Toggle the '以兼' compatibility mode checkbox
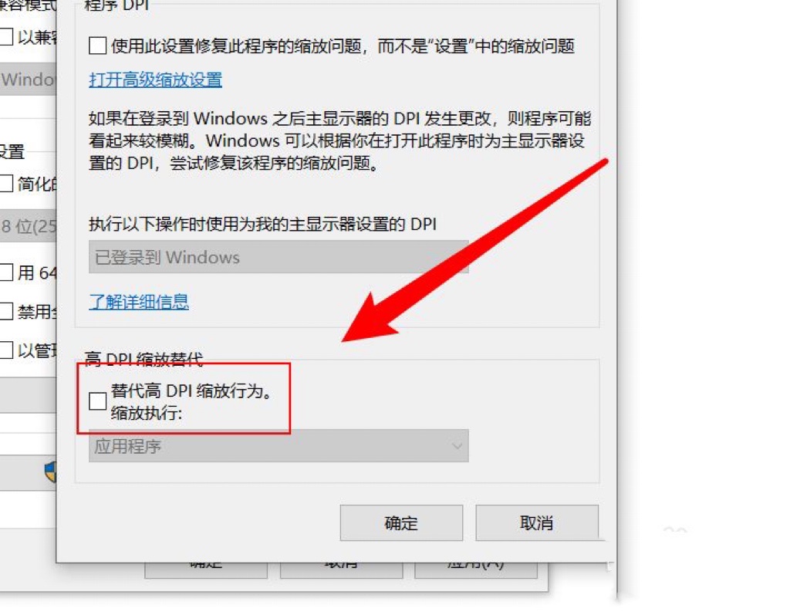Viewport: 790px width, 612px height. 6,37
